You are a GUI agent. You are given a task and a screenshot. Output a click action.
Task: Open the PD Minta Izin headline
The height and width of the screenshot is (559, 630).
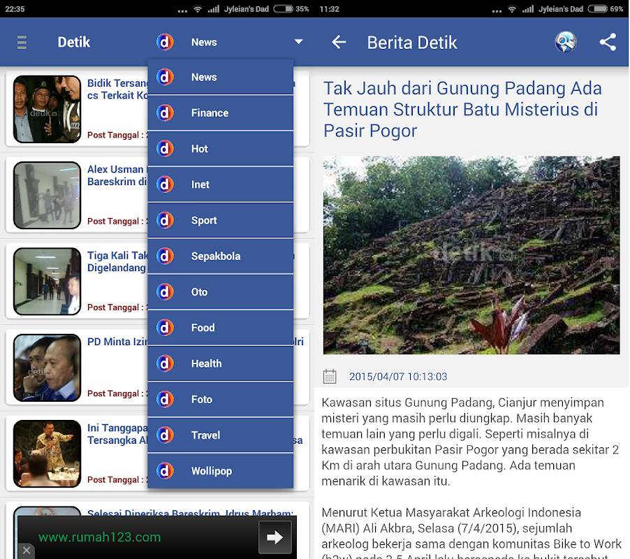pyautogui.click(x=117, y=342)
